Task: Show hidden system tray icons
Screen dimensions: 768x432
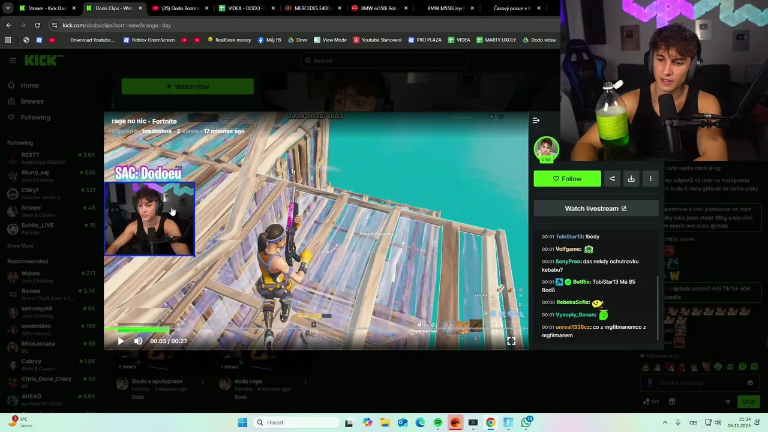Action: click(665, 422)
